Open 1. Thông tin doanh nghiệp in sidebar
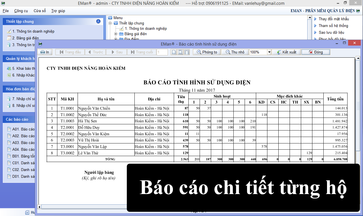The image size is (363, 216). (x=33, y=31)
